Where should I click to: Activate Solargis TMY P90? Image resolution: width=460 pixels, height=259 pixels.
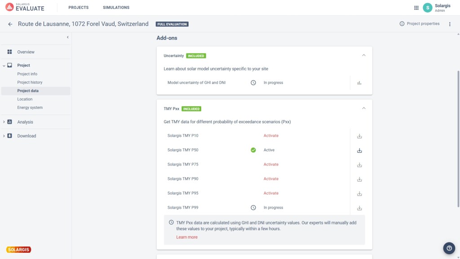point(271,179)
